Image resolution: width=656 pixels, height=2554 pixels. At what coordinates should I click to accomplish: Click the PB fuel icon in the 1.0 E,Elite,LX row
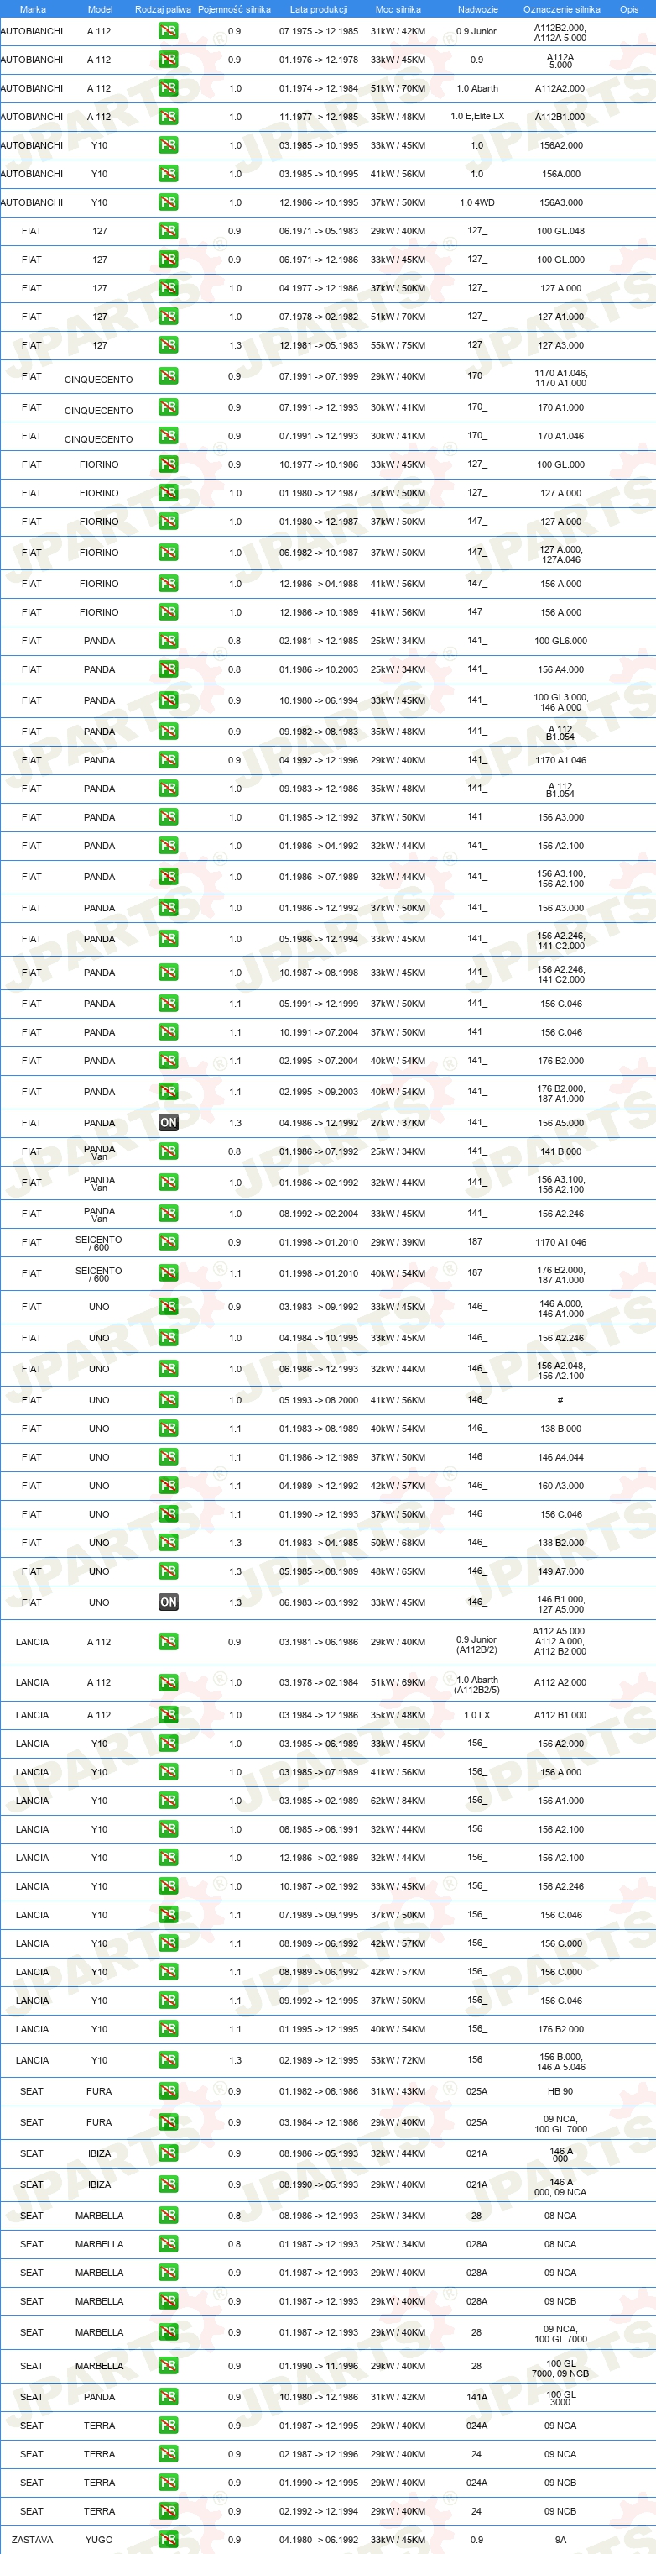pyautogui.click(x=169, y=117)
